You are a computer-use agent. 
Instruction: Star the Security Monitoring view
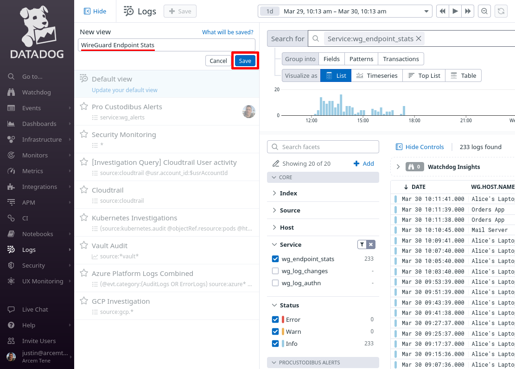point(84,134)
